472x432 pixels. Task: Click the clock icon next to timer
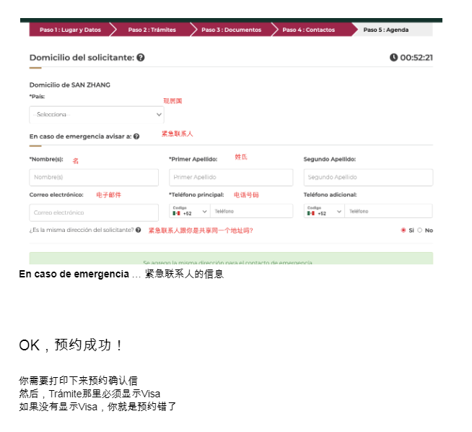click(393, 58)
